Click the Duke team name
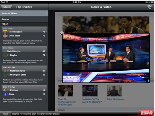Image resolution: width=155 pixels, height=116 pixels. pyautogui.click(x=11, y=94)
